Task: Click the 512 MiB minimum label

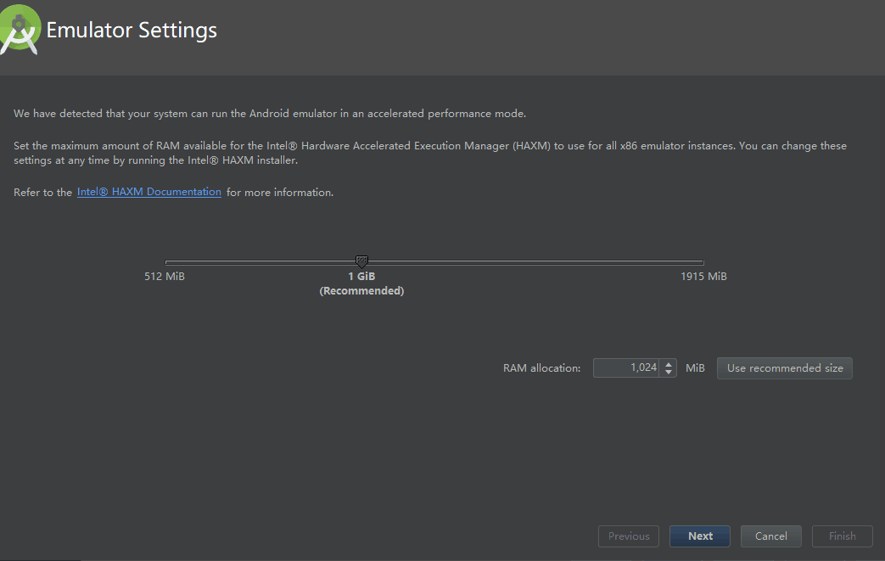Action: [x=165, y=276]
